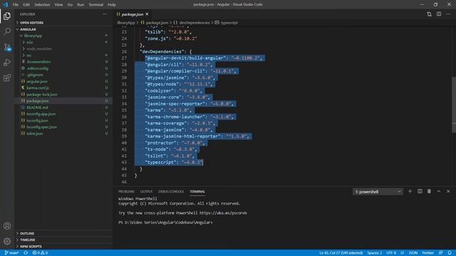Image resolution: width=456 pixels, height=256 pixels.
Task: Click the feedback icon in status bar
Action: (441, 253)
